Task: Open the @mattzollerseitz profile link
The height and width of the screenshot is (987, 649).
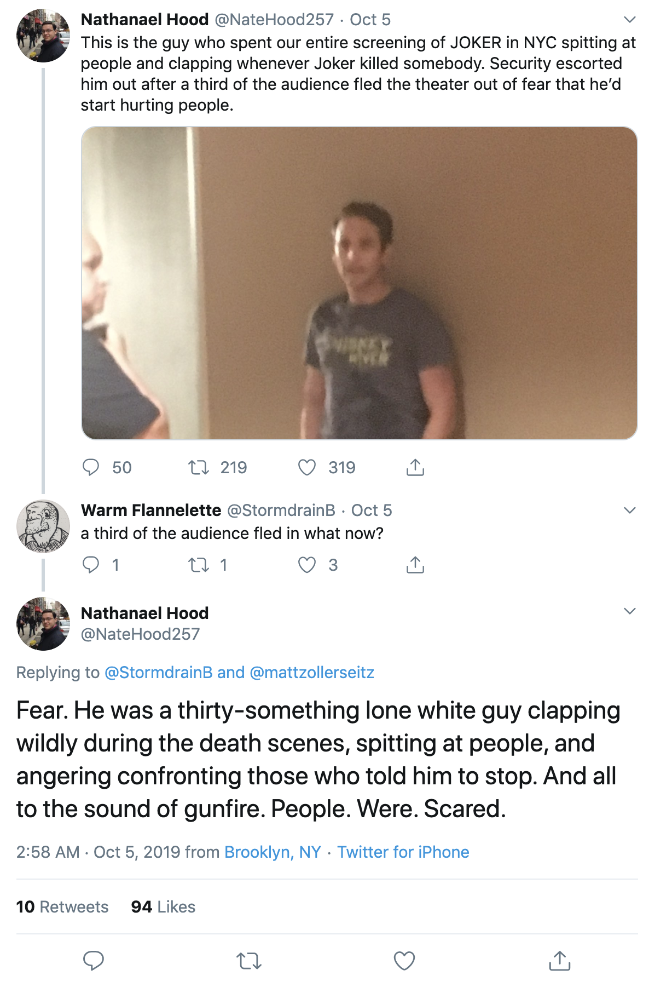Action: tap(312, 672)
